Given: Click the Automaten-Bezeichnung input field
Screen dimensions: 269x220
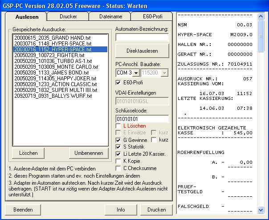Looking at the screenshot, I should [142, 37].
